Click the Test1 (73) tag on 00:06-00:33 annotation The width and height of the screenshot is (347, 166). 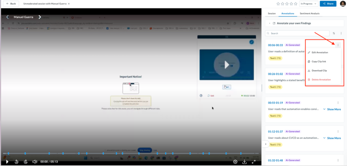[275, 58]
